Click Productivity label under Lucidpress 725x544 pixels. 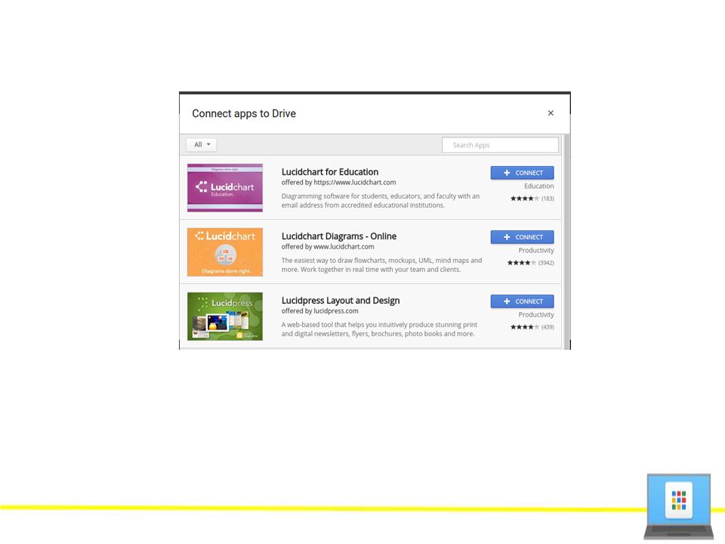(x=536, y=314)
